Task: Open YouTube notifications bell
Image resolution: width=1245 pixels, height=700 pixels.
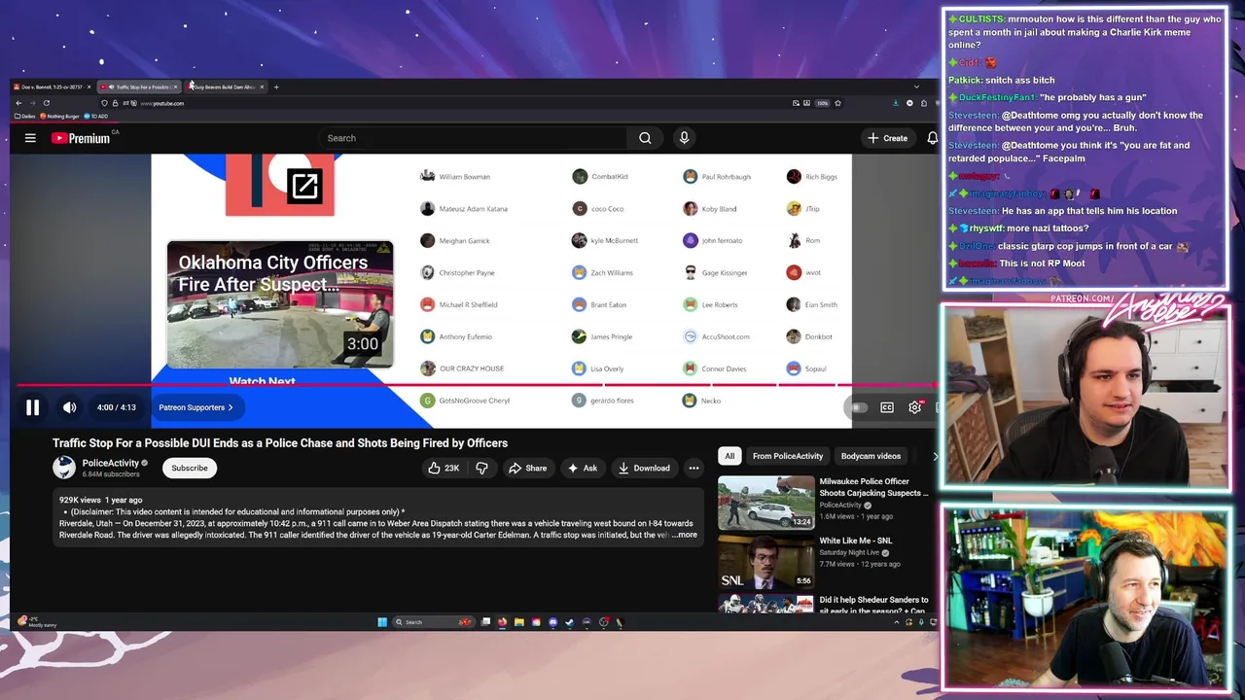Action: coord(932,138)
